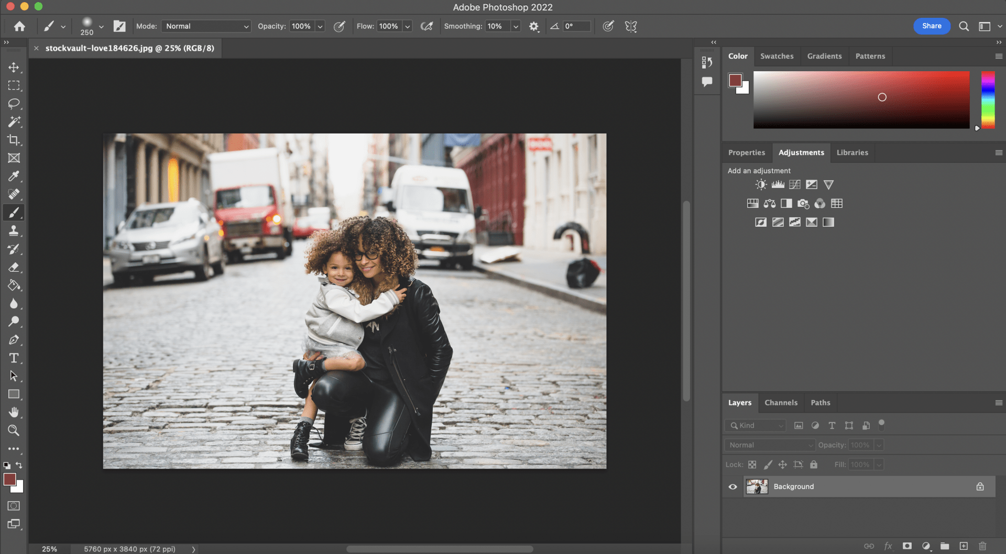Select the Clone Stamp tool
The height and width of the screenshot is (554, 1006).
[x=14, y=231]
